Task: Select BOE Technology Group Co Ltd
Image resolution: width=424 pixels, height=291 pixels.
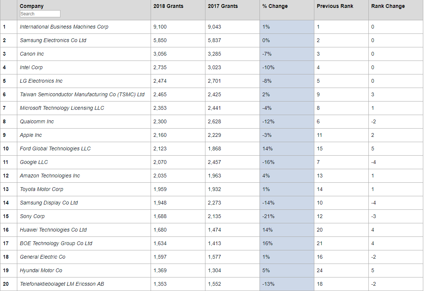Action: [56, 243]
